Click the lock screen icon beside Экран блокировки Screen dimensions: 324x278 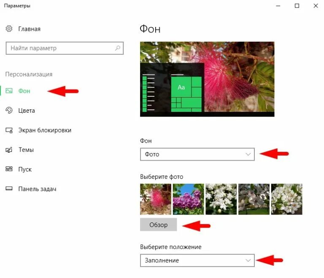pyautogui.click(x=9, y=130)
